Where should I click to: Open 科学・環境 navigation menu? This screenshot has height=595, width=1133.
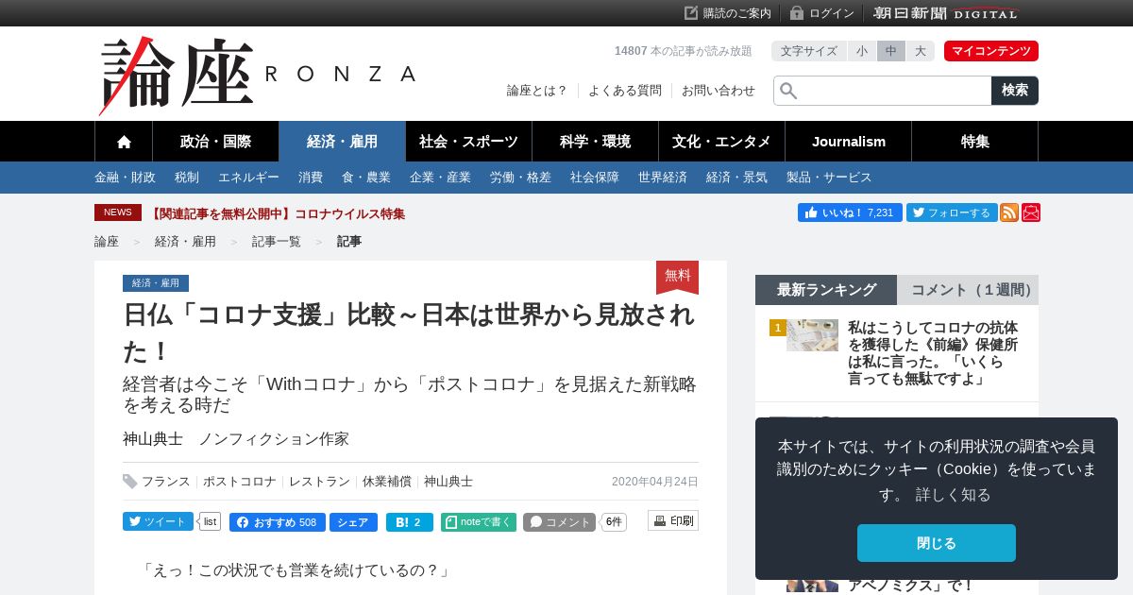[x=595, y=142]
